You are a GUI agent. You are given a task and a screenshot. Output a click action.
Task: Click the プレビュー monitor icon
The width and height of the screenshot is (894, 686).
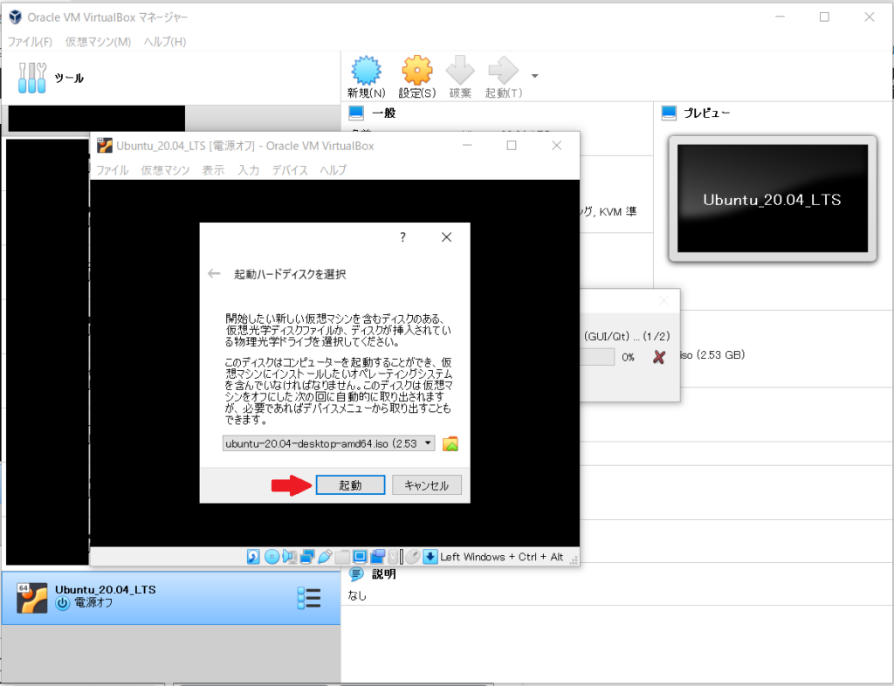click(669, 113)
